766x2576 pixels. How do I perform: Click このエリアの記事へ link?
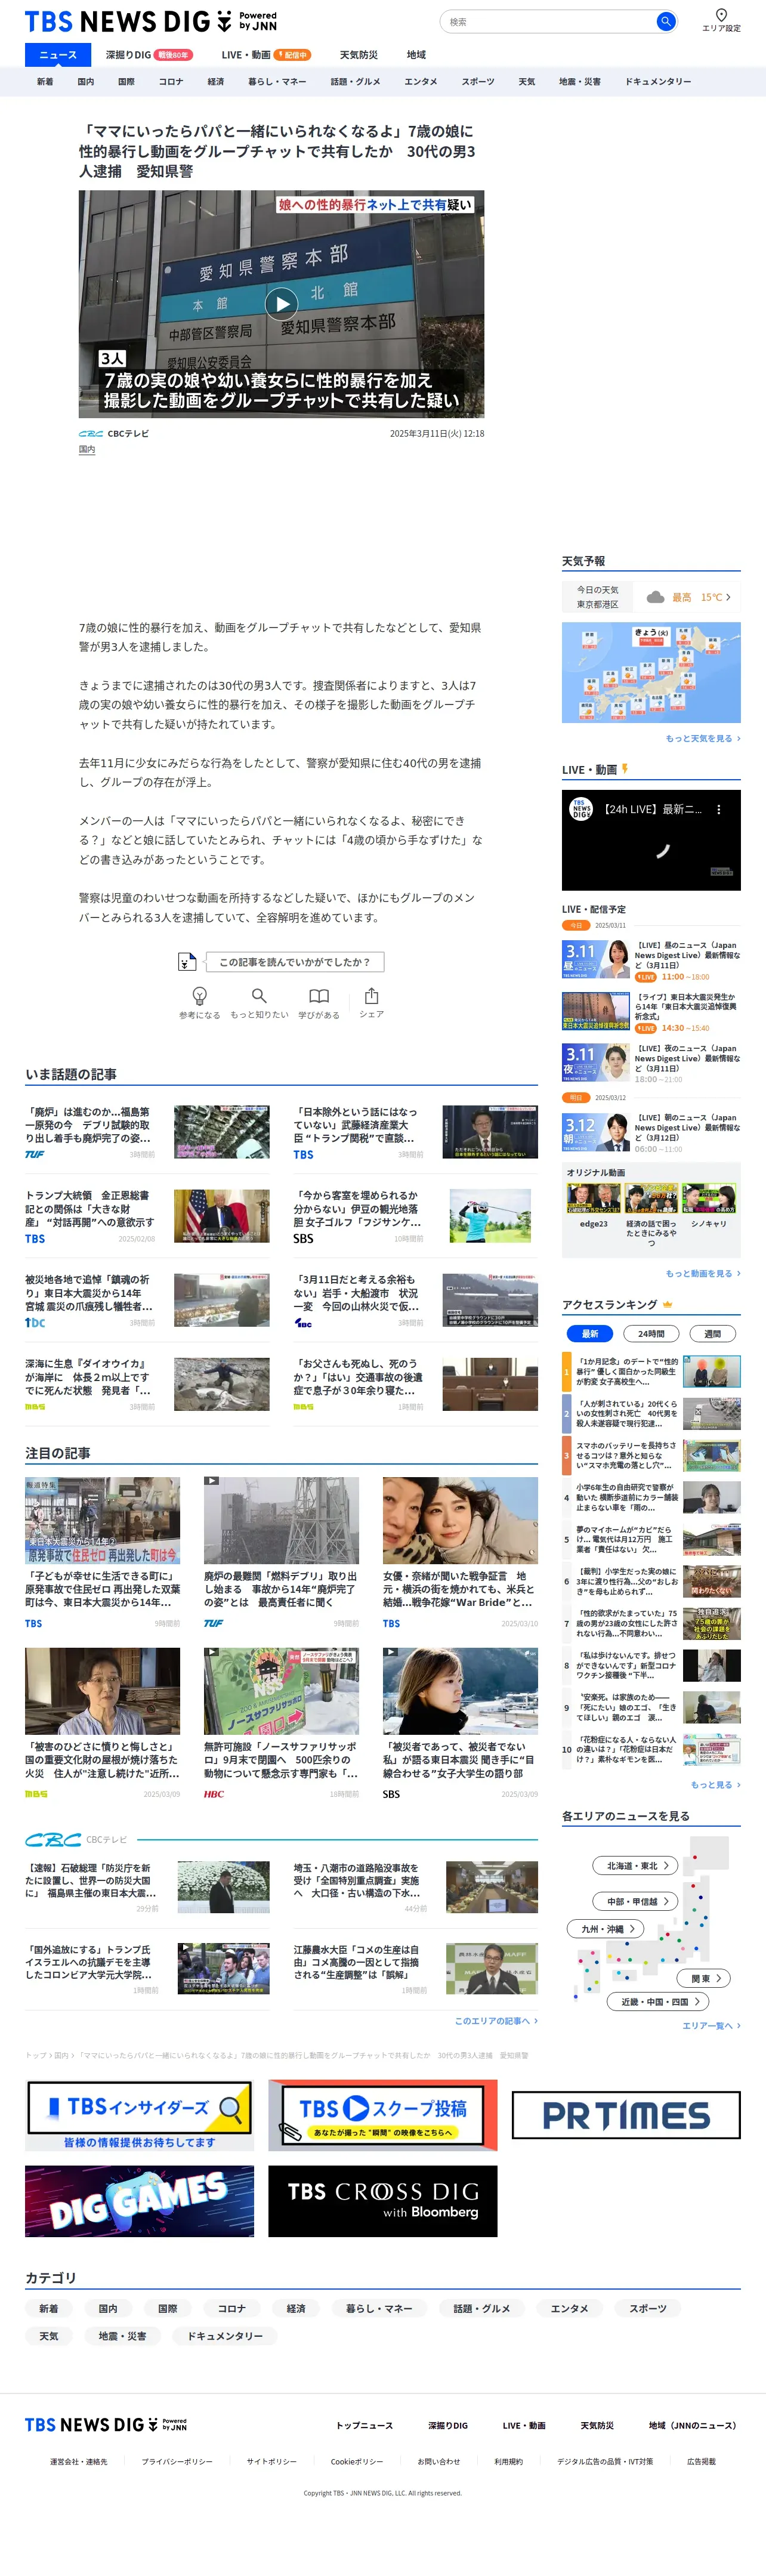pos(496,2021)
